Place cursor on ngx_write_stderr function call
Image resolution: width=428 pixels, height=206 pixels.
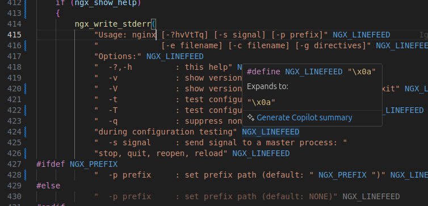(x=113, y=24)
